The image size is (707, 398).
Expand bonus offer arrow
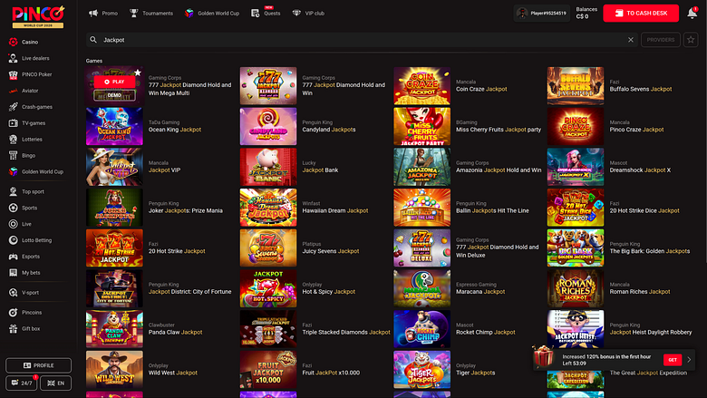coord(689,360)
